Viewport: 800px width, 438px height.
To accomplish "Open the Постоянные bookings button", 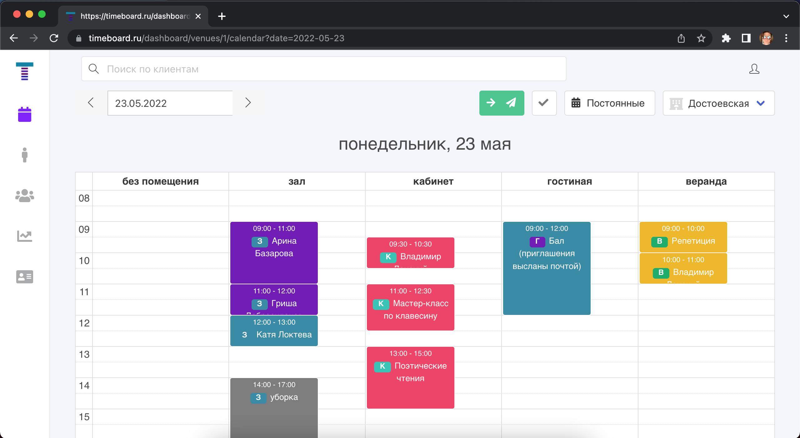I will (609, 103).
